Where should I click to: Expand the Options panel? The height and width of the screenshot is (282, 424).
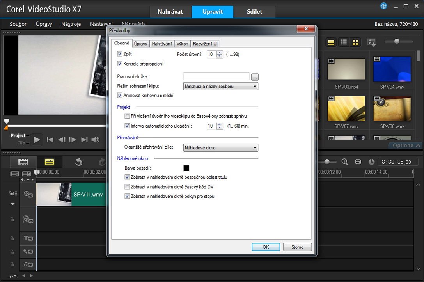[x=406, y=145]
